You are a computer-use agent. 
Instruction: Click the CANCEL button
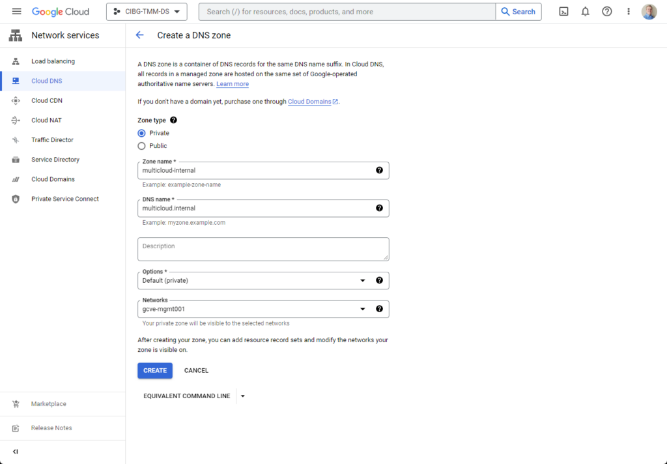pos(196,371)
